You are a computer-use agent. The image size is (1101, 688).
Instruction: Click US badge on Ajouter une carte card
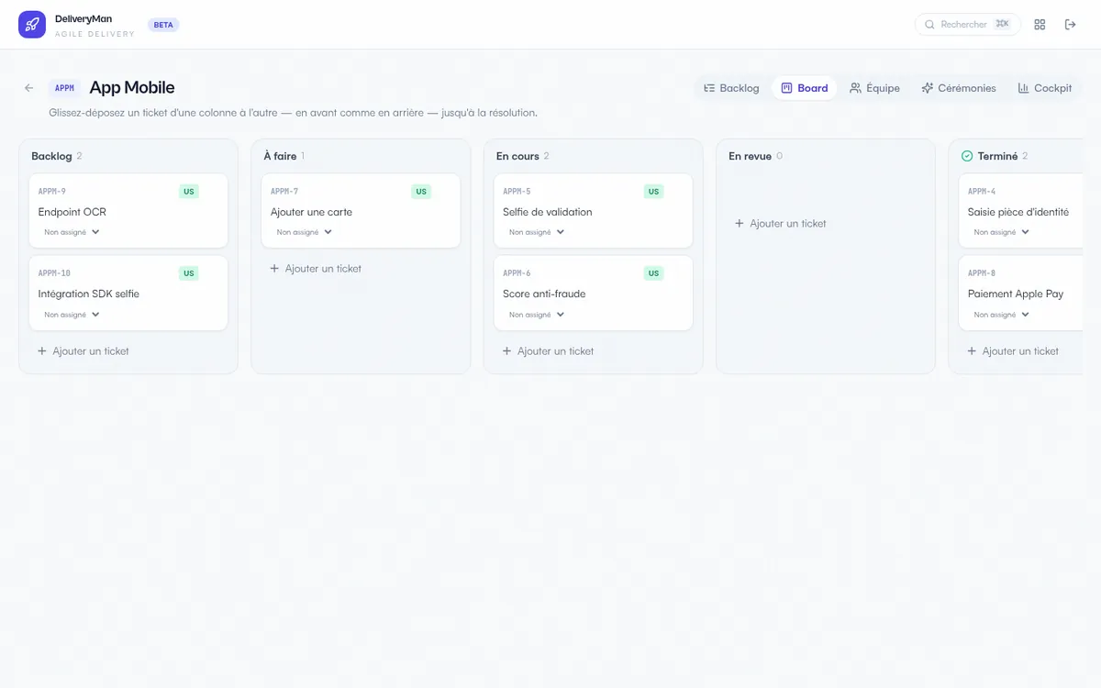(421, 192)
